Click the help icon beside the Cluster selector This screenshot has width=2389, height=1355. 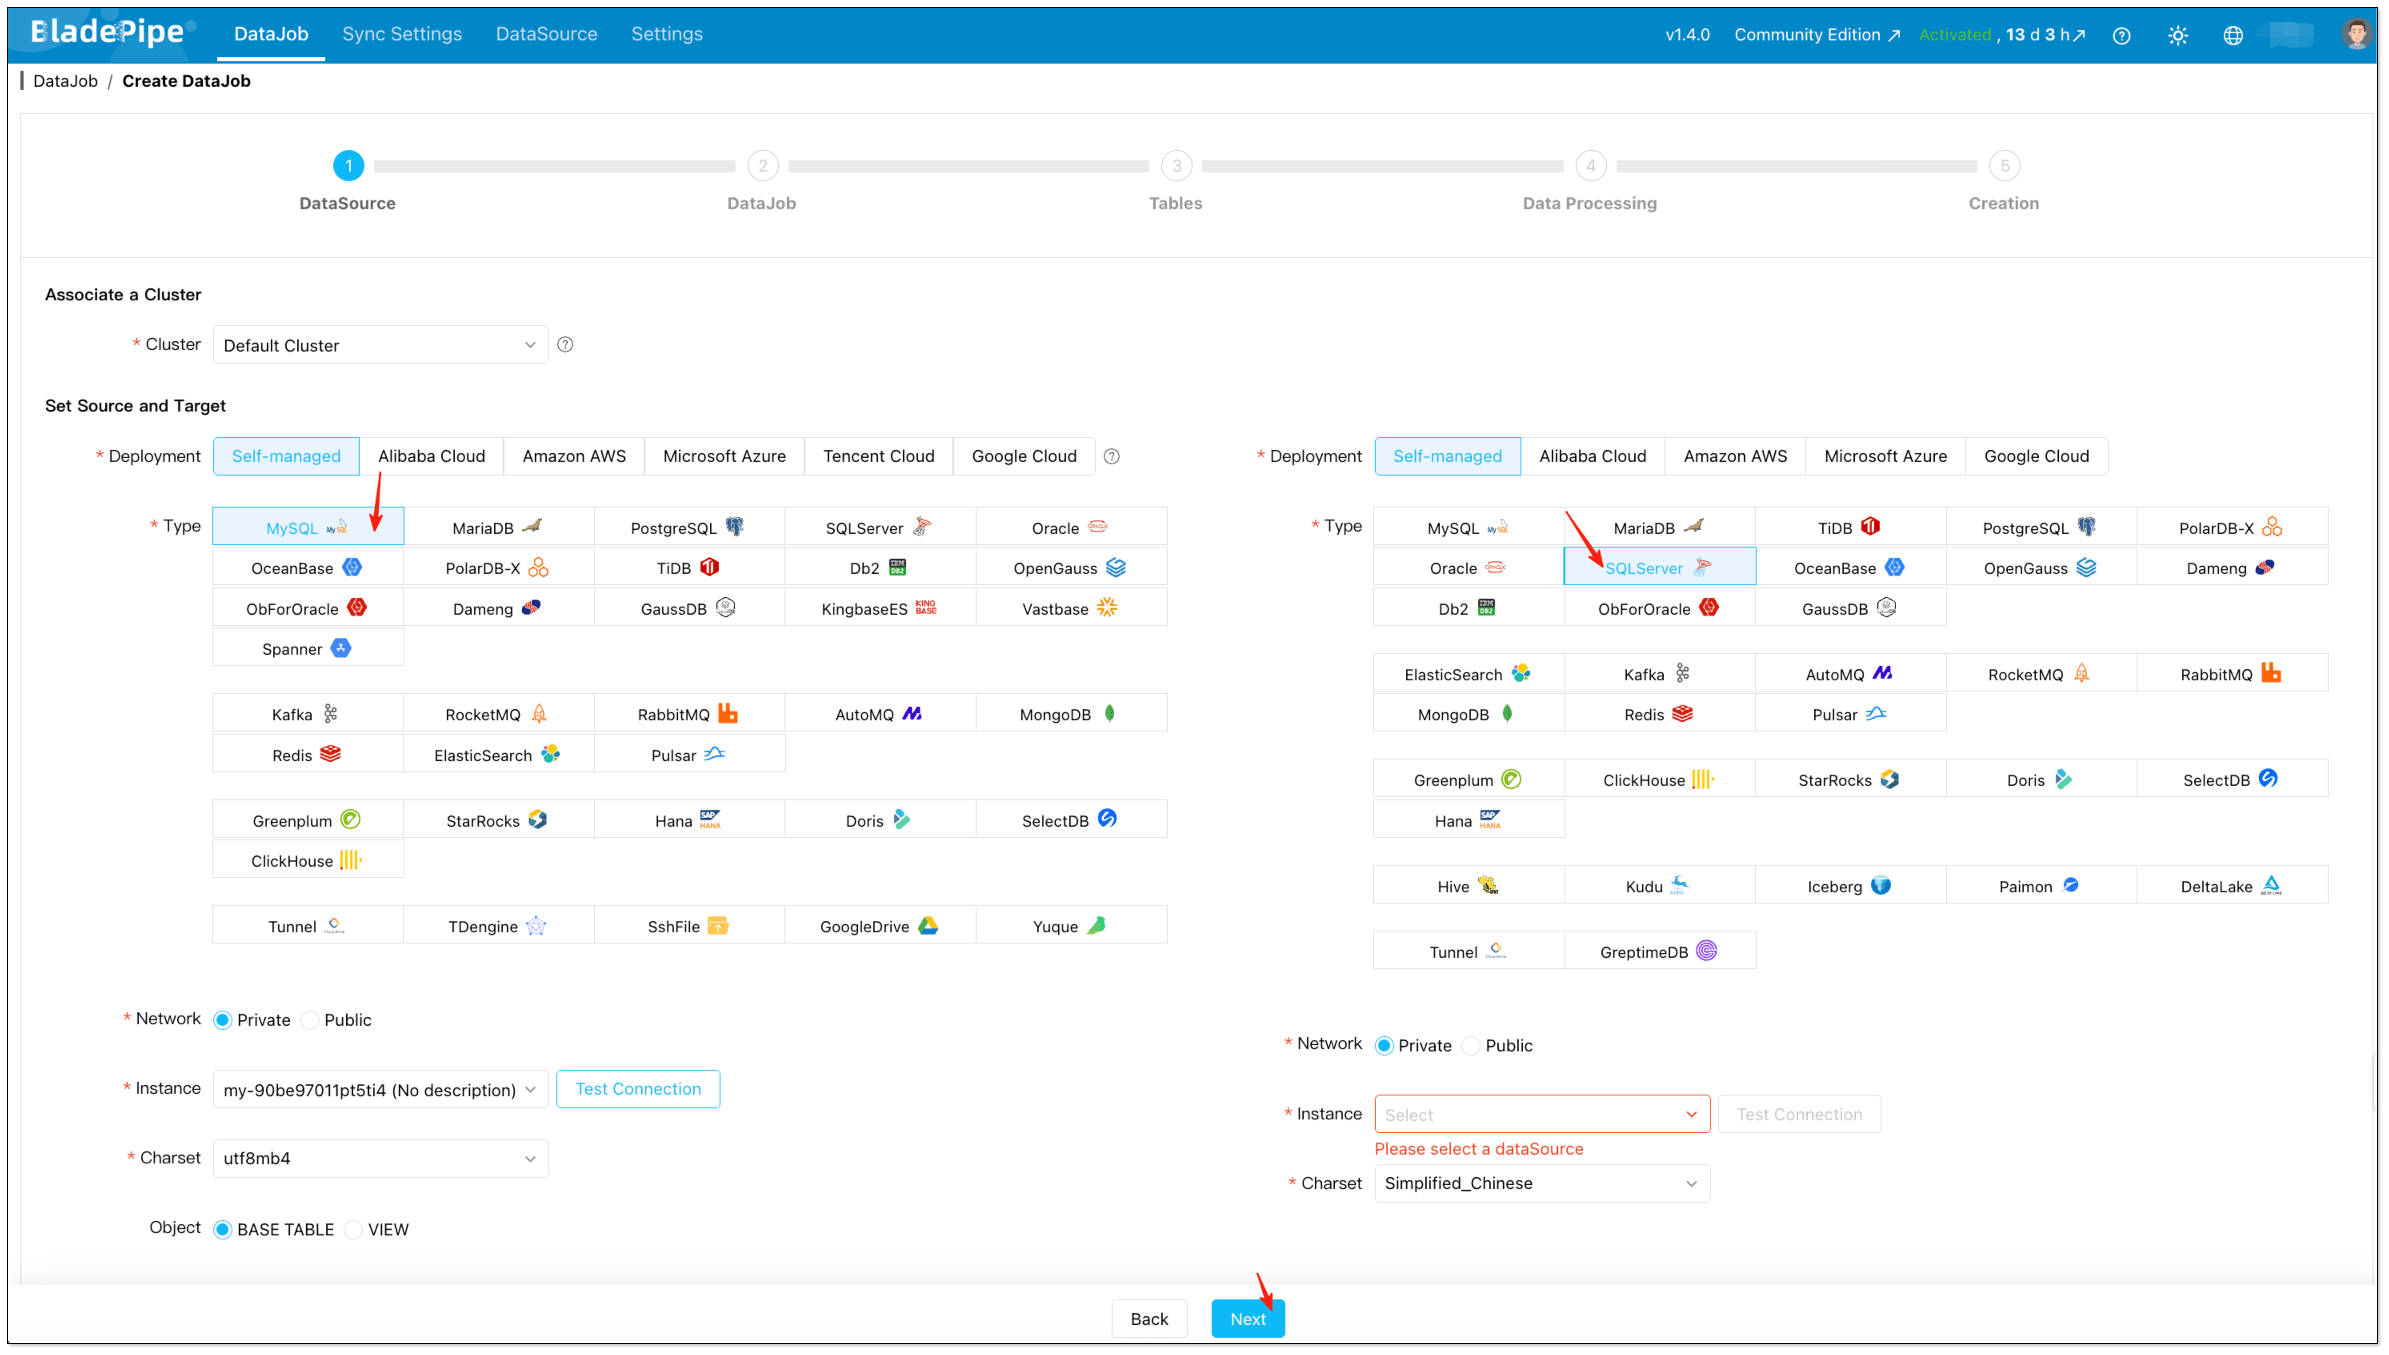566,344
